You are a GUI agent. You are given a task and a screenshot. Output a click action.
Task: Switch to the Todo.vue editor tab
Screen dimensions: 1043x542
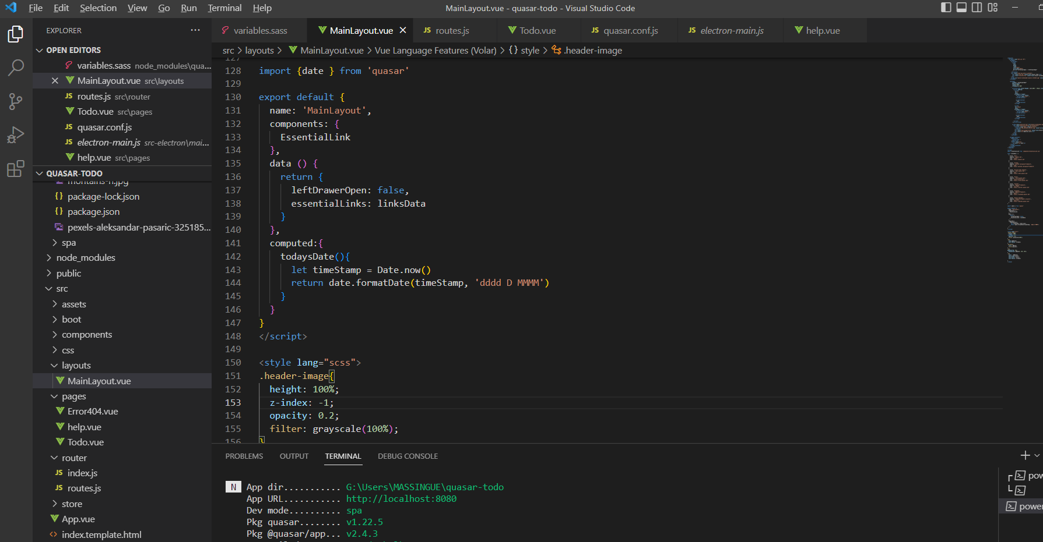pyautogui.click(x=537, y=31)
